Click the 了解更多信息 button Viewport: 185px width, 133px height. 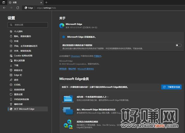coord(171,87)
